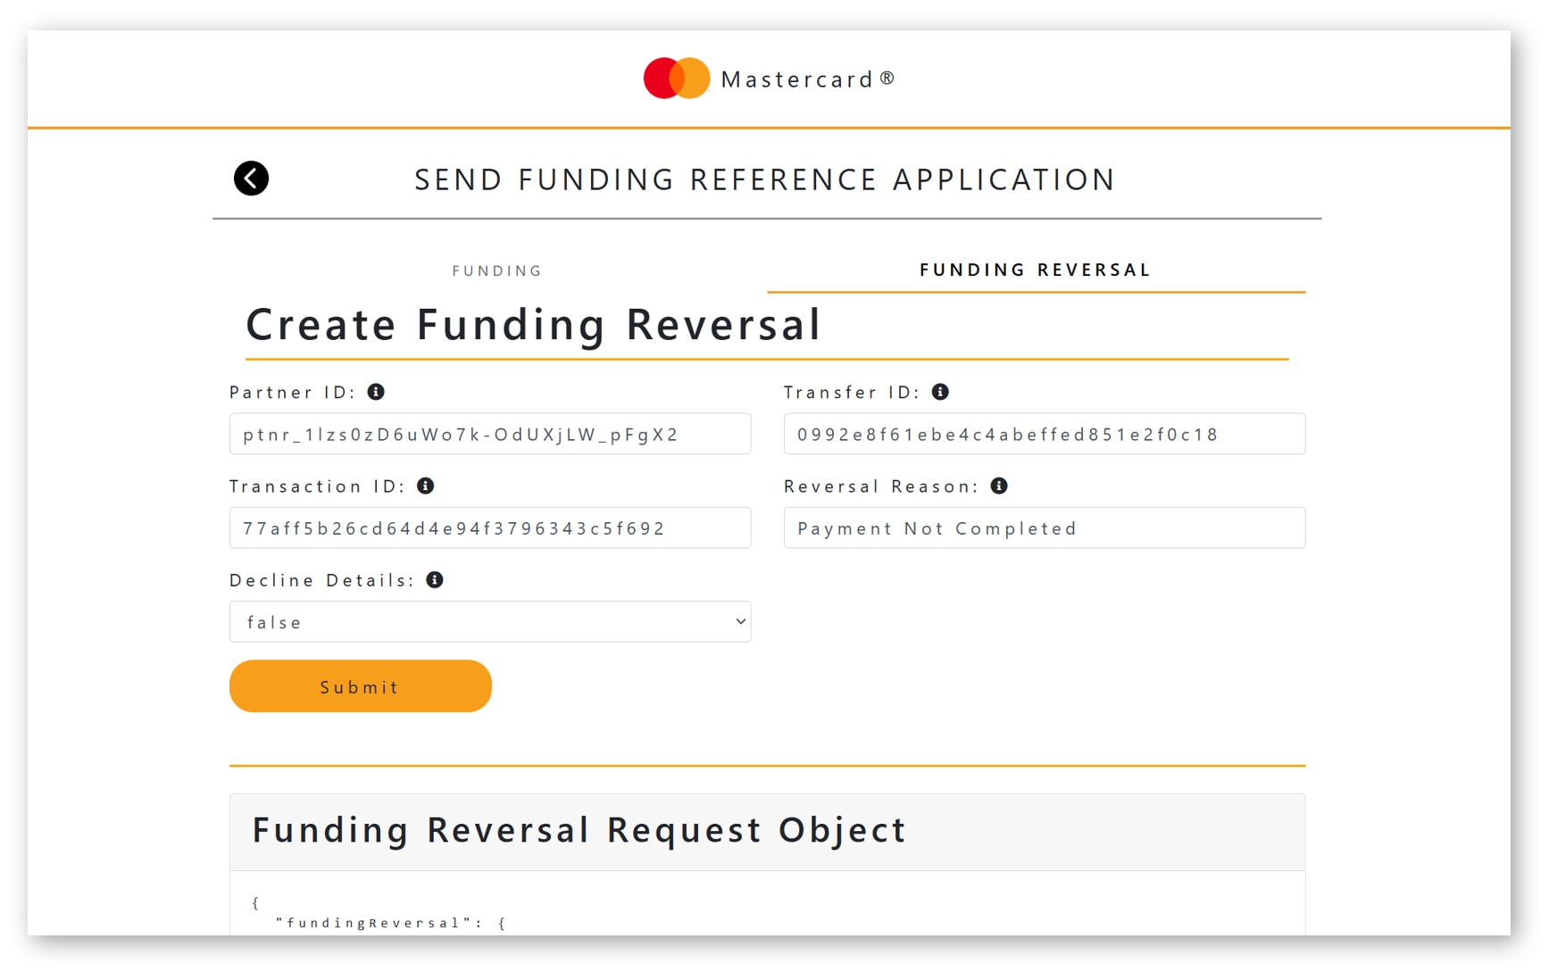Click the black back arrow icon
The width and height of the screenshot is (1549, 972).
click(251, 178)
